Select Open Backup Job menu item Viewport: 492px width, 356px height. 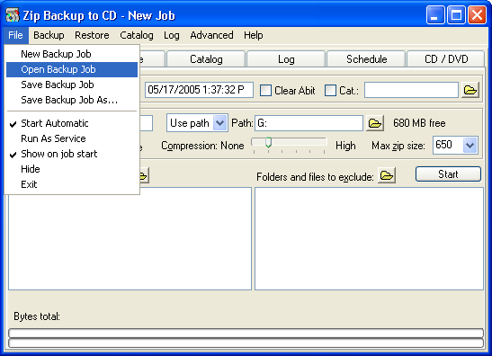tap(72, 69)
